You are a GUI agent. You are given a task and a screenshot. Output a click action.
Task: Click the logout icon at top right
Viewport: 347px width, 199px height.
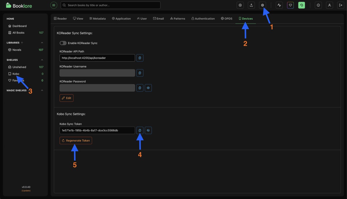point(340,5)
